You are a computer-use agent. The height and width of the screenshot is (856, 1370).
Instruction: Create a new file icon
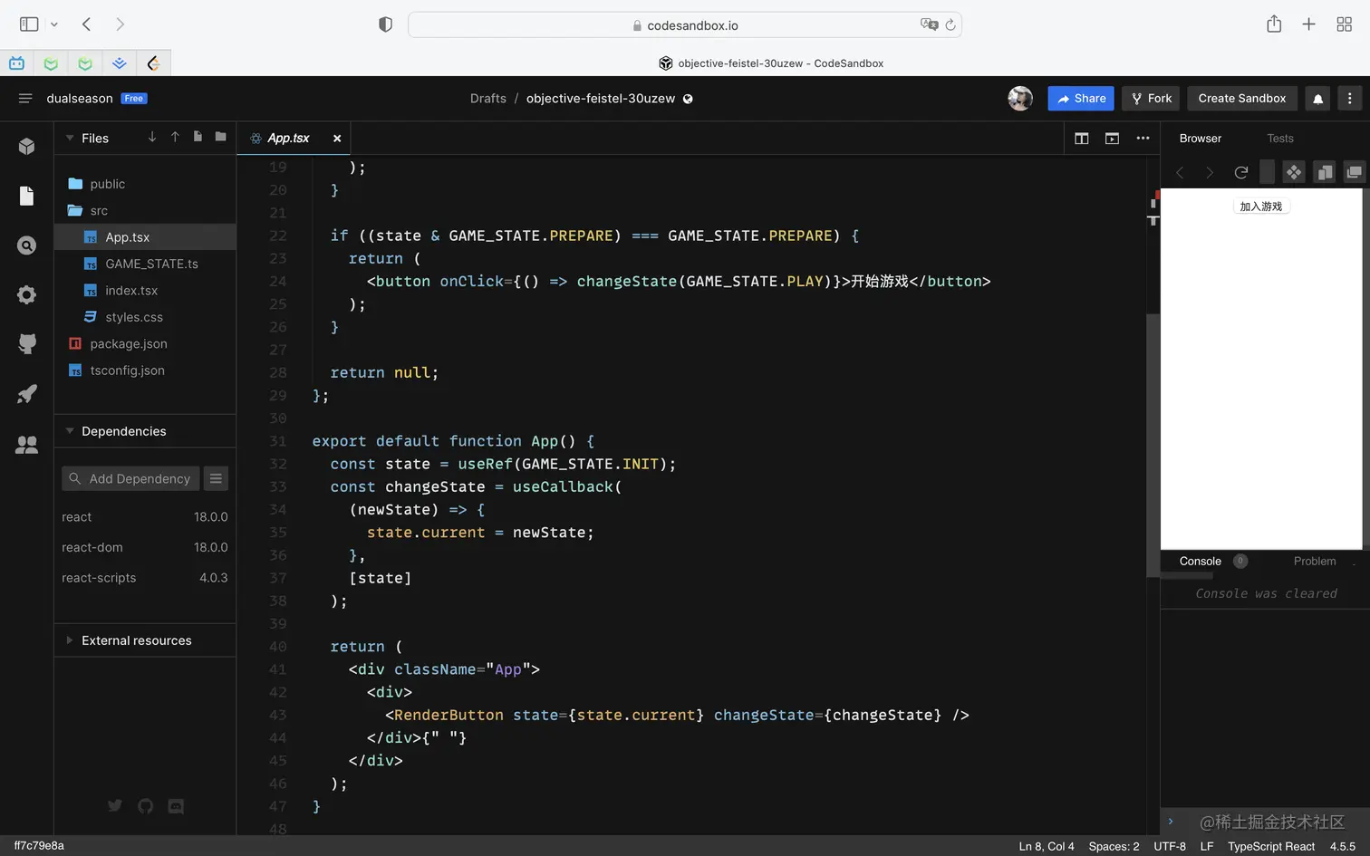[198, 137]
